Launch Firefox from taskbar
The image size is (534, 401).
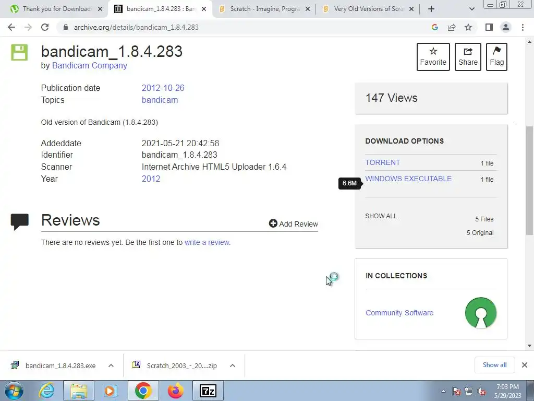[176, 391]
